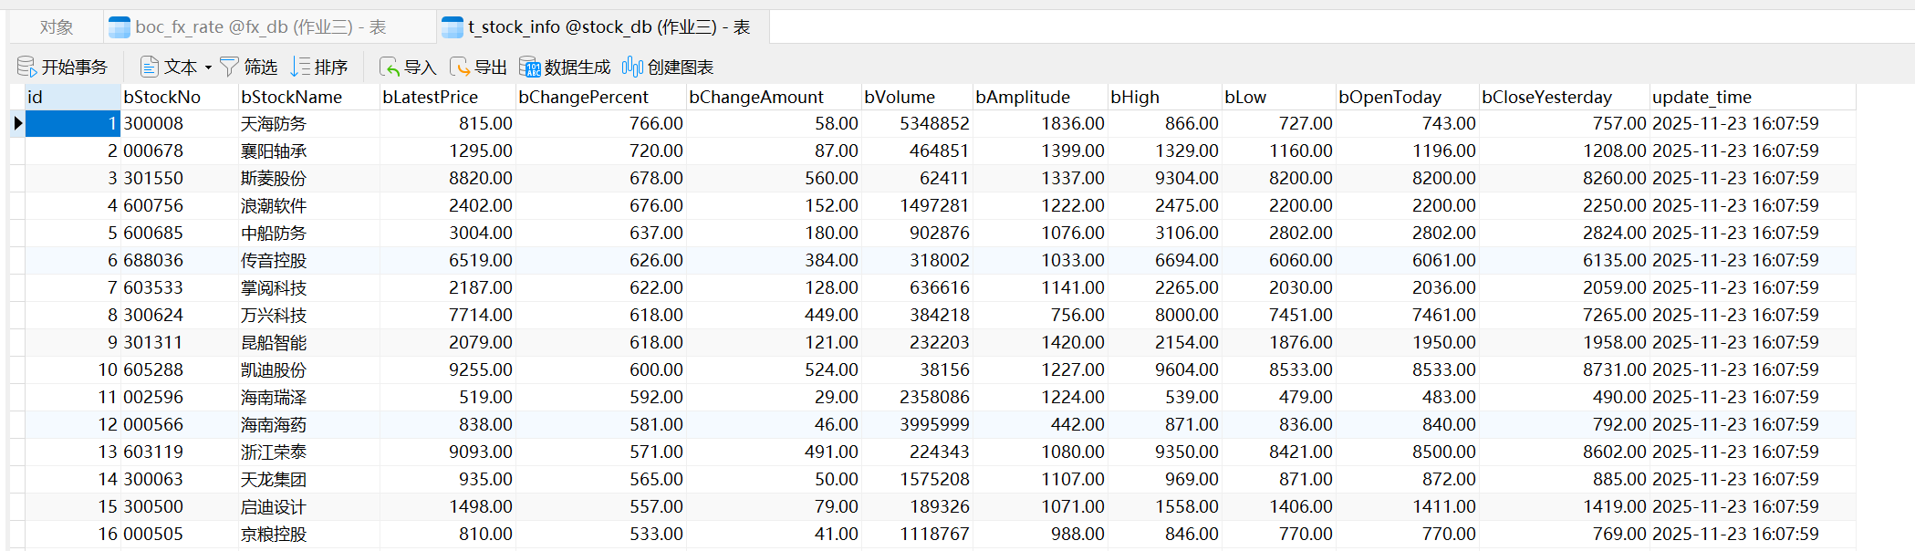Click the bLatestPrice column header
This screenshot has height=551, width=1915.
coord(448,97)
